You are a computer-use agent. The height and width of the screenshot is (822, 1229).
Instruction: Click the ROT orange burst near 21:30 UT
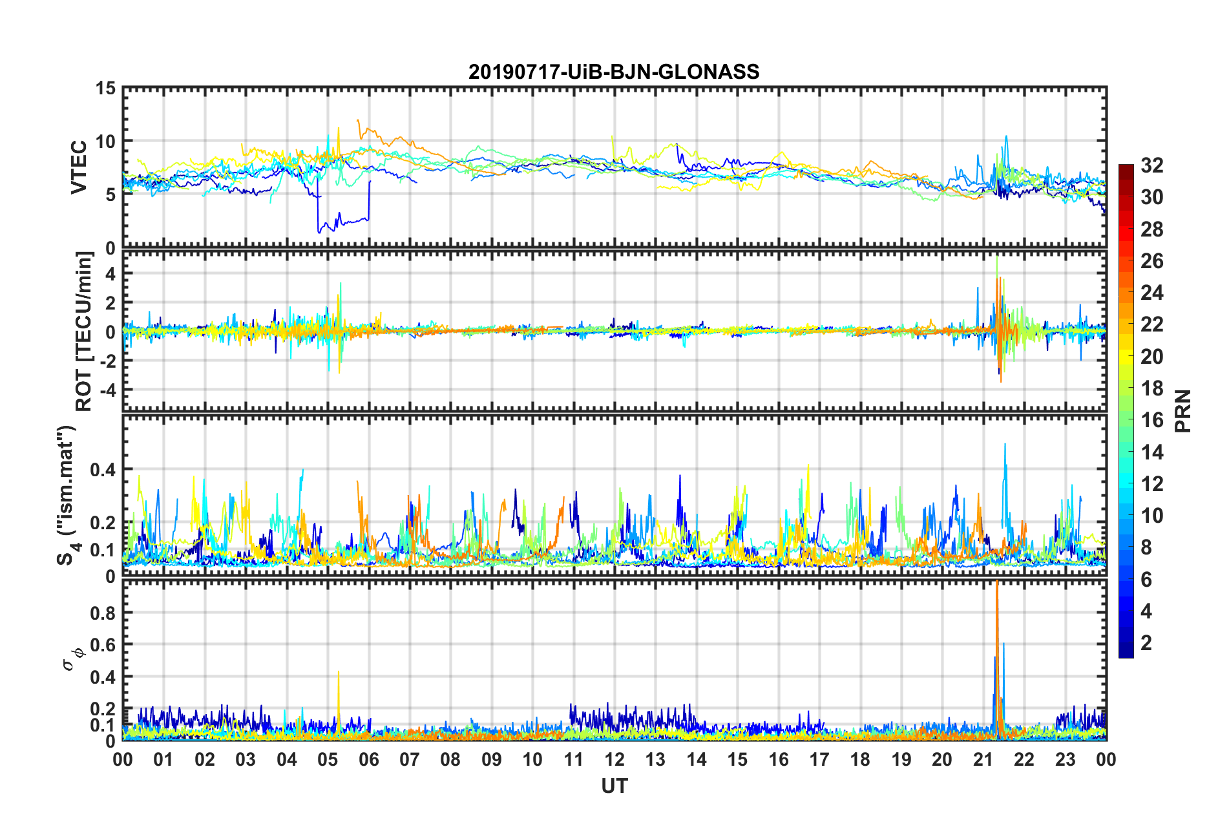(x=1000, y=330)
